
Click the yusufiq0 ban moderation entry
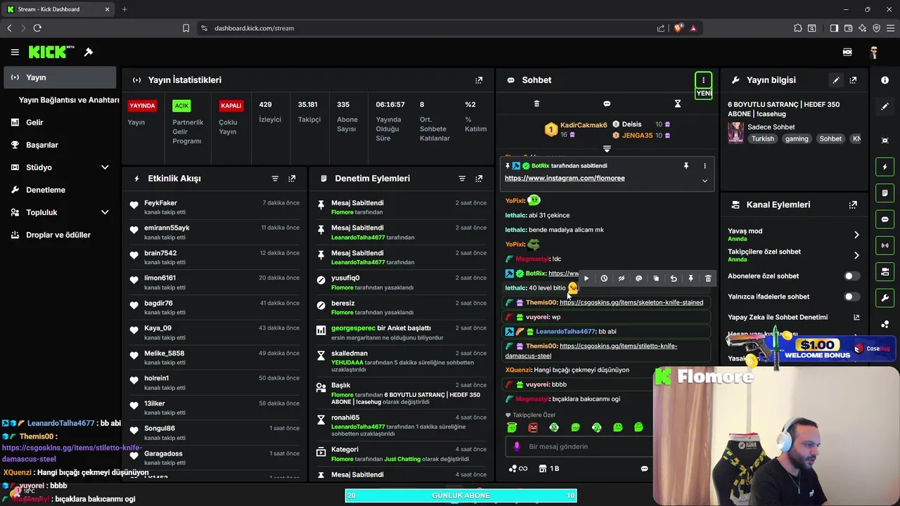click(x=401, y=283)
